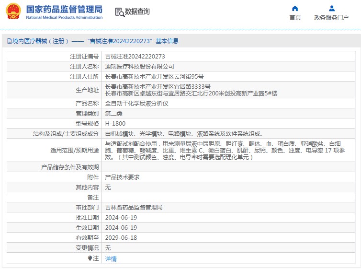361x269 pixels.
Task: Click the 附件 label
Action: coord(93,177)
